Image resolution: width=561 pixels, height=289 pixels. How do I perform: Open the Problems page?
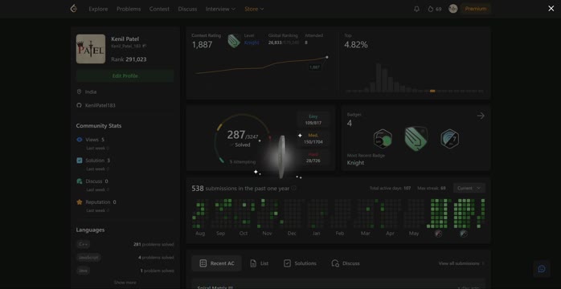(x=129, y=9)
